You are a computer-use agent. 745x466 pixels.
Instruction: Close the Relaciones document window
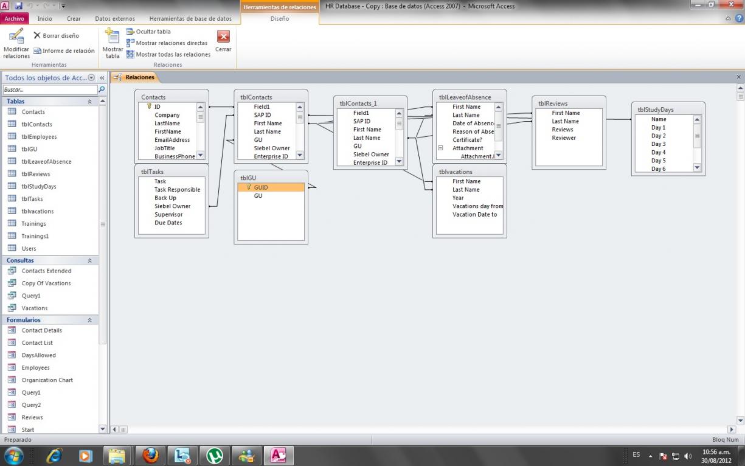(x=739, y=77)
